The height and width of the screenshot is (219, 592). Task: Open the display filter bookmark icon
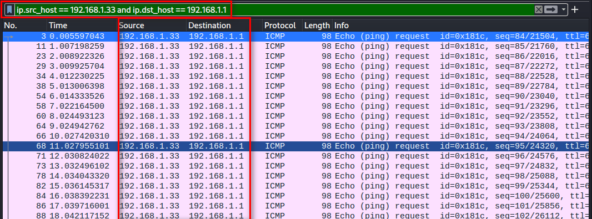9,10
